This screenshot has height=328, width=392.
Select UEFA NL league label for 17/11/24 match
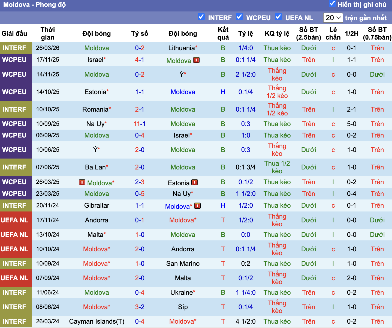[x=14, y=220]
